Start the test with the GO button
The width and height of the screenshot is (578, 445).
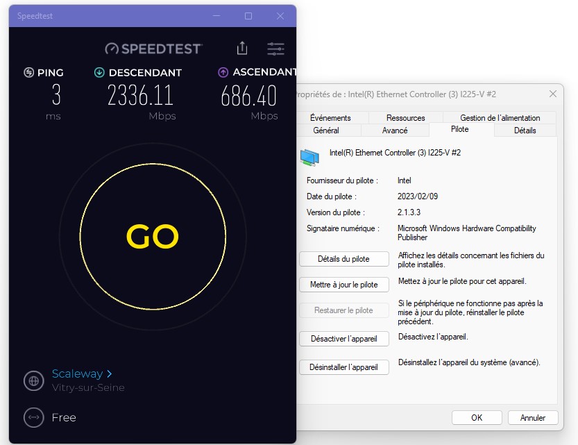tap(153, 236)
